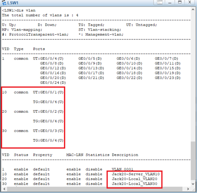Click description 'Jack20-Server_VLAN10'
Image resolution: width=197 pixels, height=193 pixels.
(136, 174)
